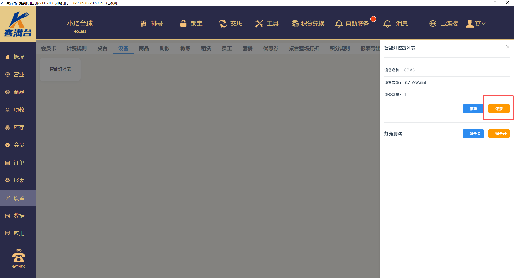Turn off all lights with 一键全关
The image size is (514, 278).
pos(473,134)
